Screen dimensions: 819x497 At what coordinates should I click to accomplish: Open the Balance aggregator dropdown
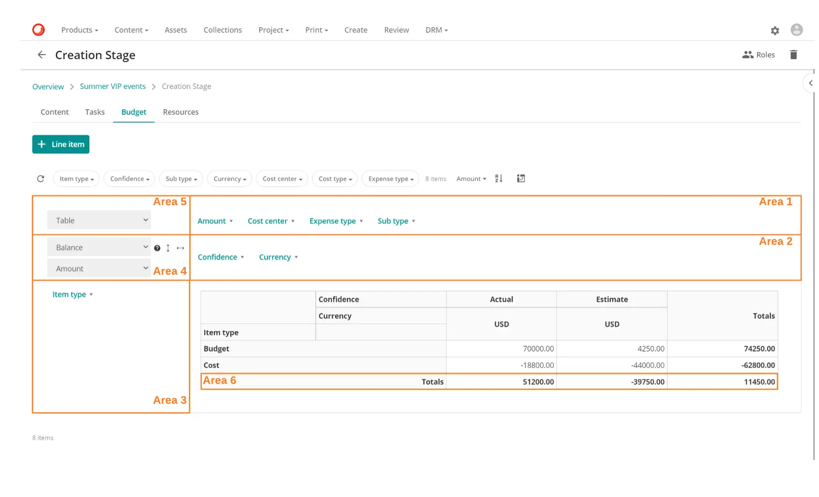coord(99,247)
